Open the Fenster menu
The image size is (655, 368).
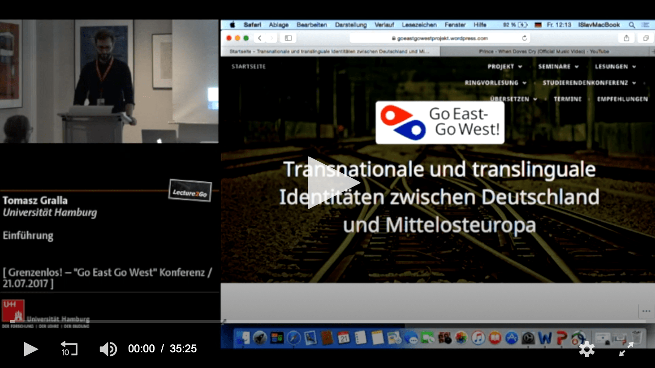tap(455, 25)
